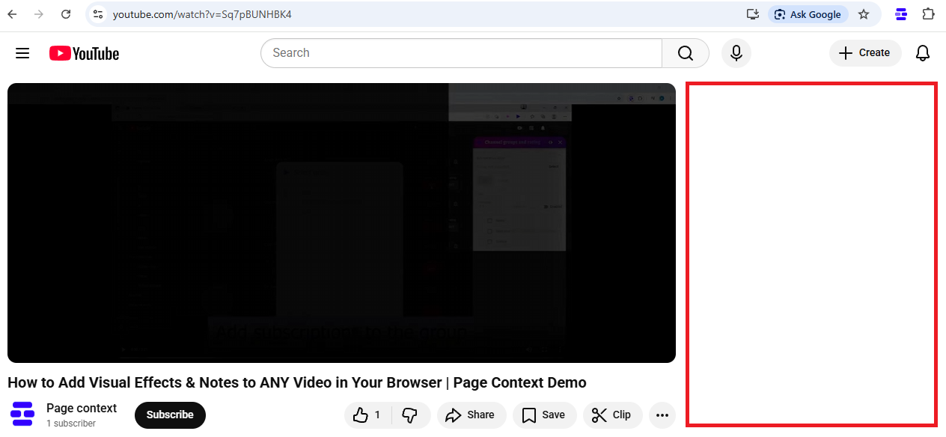Start voice search with microphone icon

(x=736, y=53)
